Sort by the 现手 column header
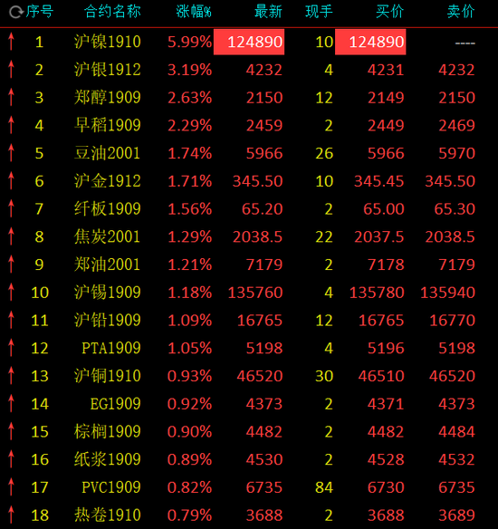Viewport: 498px width, 529px height. 319,12
